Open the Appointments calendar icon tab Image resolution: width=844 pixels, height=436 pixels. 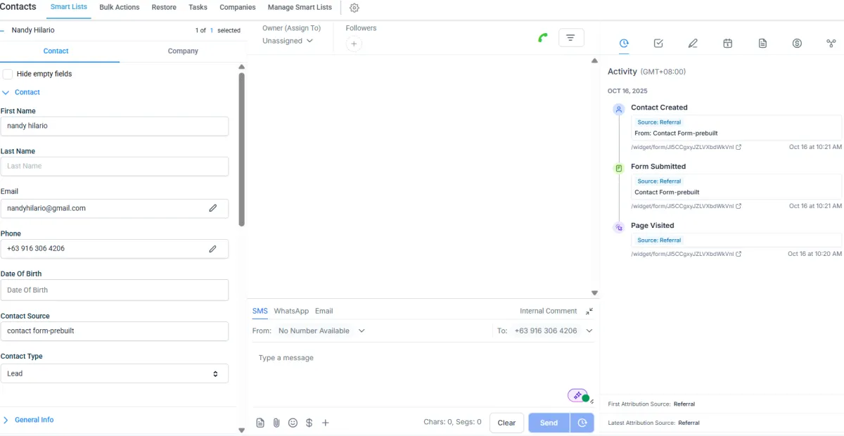(728, 44)
